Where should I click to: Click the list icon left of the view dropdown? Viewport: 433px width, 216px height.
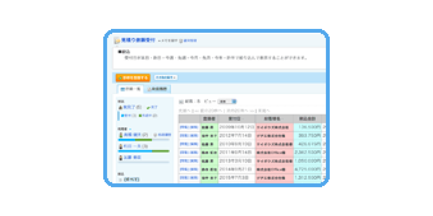181,101
